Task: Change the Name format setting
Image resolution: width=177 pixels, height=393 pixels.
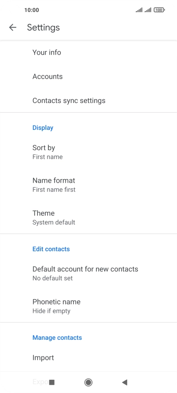Action: click(88, 185)
